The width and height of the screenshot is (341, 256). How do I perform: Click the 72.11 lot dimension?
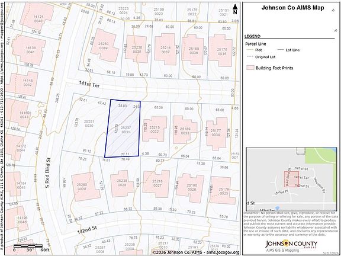pos(126,154)
